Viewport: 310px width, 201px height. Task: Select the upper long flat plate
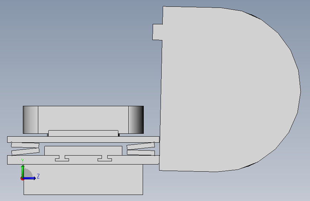pos(83,139)
